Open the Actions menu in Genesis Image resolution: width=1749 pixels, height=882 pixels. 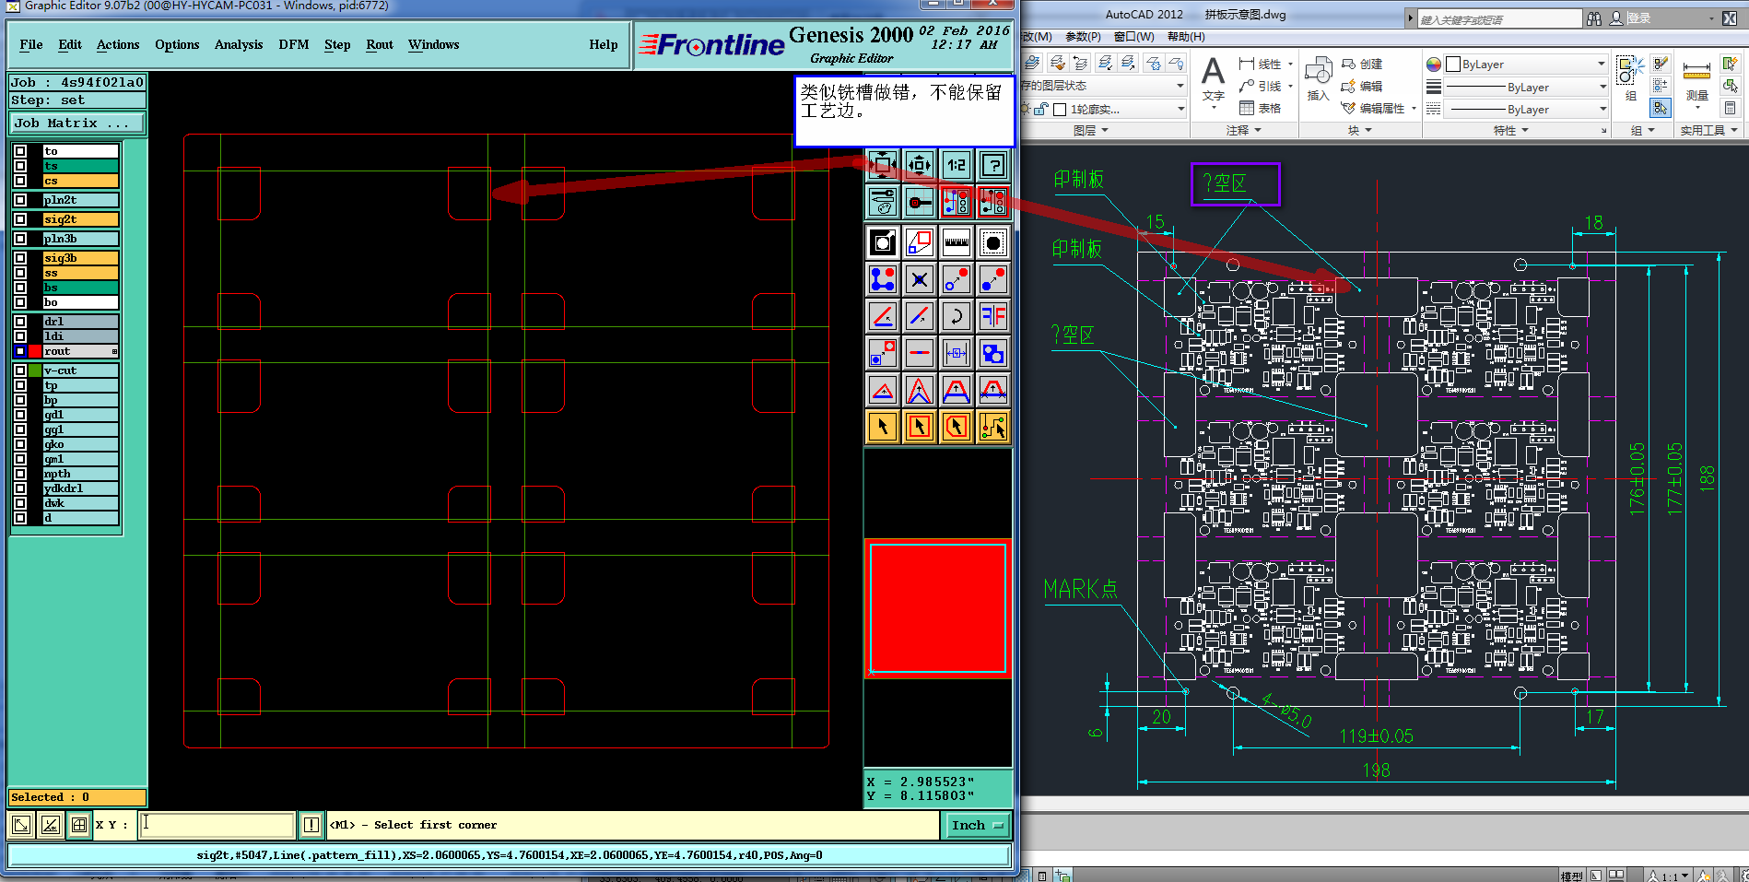[118, 44]
